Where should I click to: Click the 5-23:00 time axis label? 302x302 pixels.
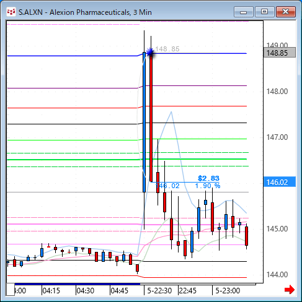pyautogui.click(x=228, y=291)
